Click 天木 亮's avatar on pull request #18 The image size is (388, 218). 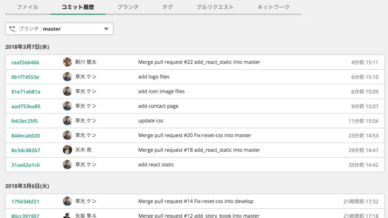67,150
